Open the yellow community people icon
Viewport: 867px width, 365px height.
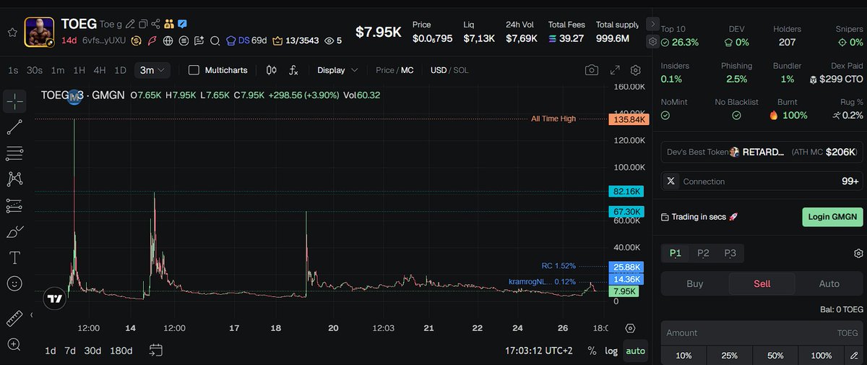coord(169,24)
